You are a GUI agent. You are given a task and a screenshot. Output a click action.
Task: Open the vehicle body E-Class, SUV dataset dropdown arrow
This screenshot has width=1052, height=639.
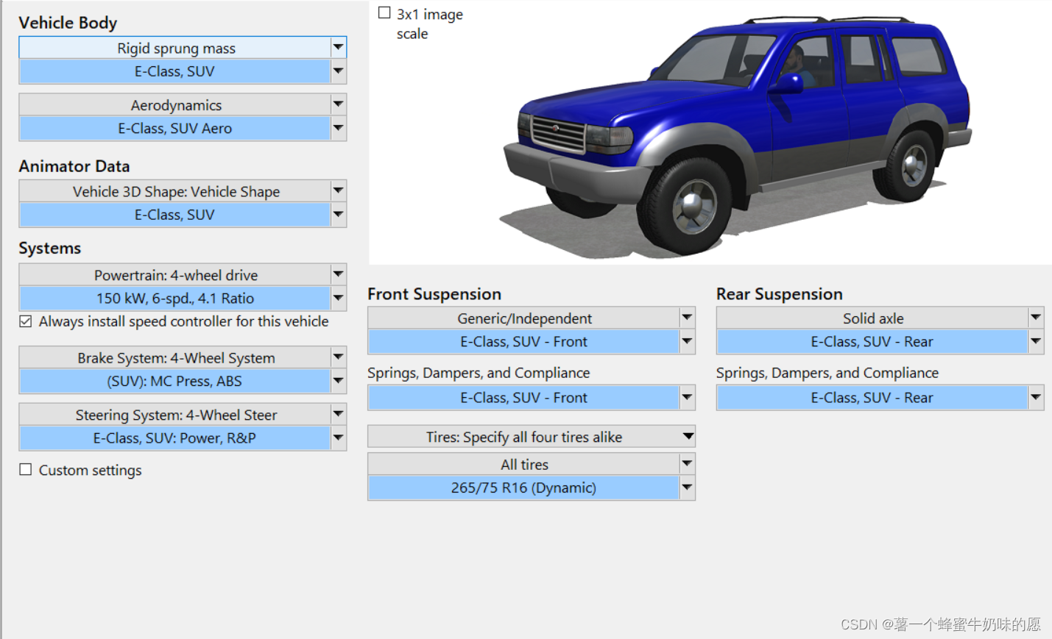[338, 71]
